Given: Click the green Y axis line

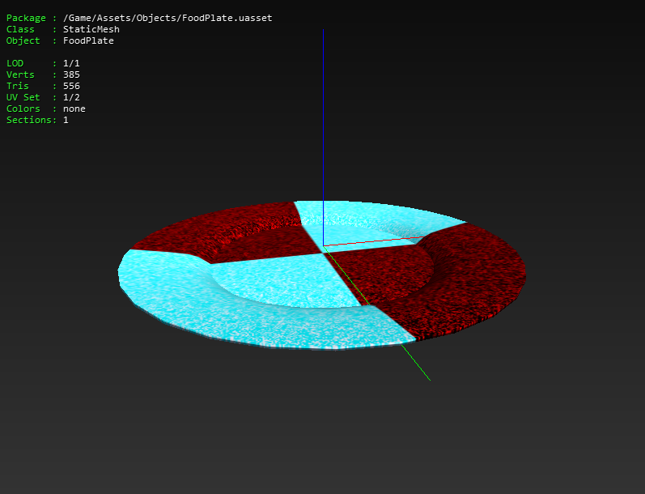Looking at the screenshot, I should [x=377, y=313].
